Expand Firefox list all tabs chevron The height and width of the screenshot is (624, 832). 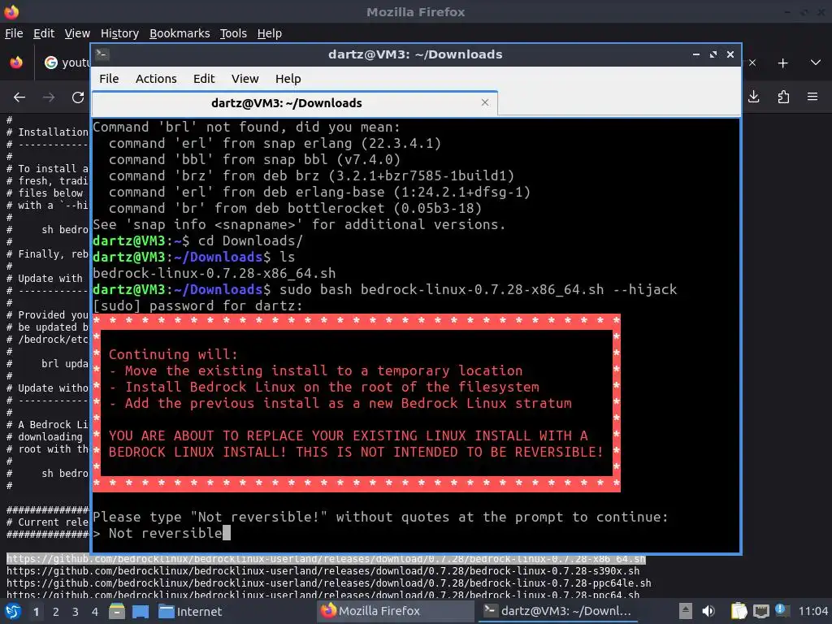pyautogui.click(x=816, y=63)
